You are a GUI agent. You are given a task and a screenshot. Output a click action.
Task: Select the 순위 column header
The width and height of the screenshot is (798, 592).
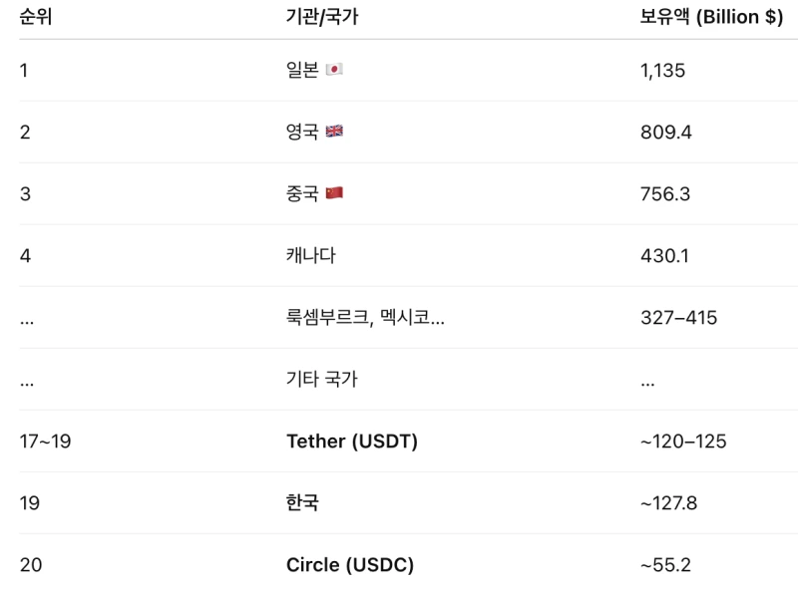click(x=36, y=17)
